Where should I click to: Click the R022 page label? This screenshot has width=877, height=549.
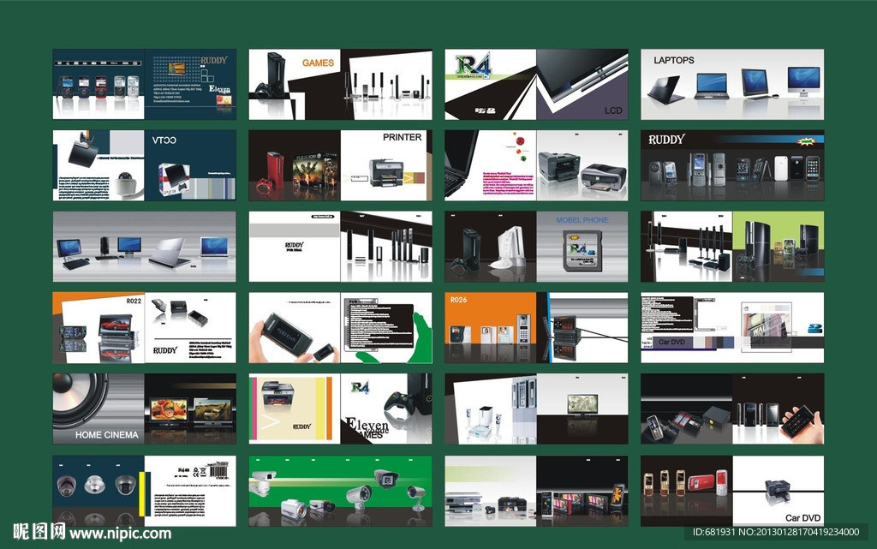click(x=134, y=301)
